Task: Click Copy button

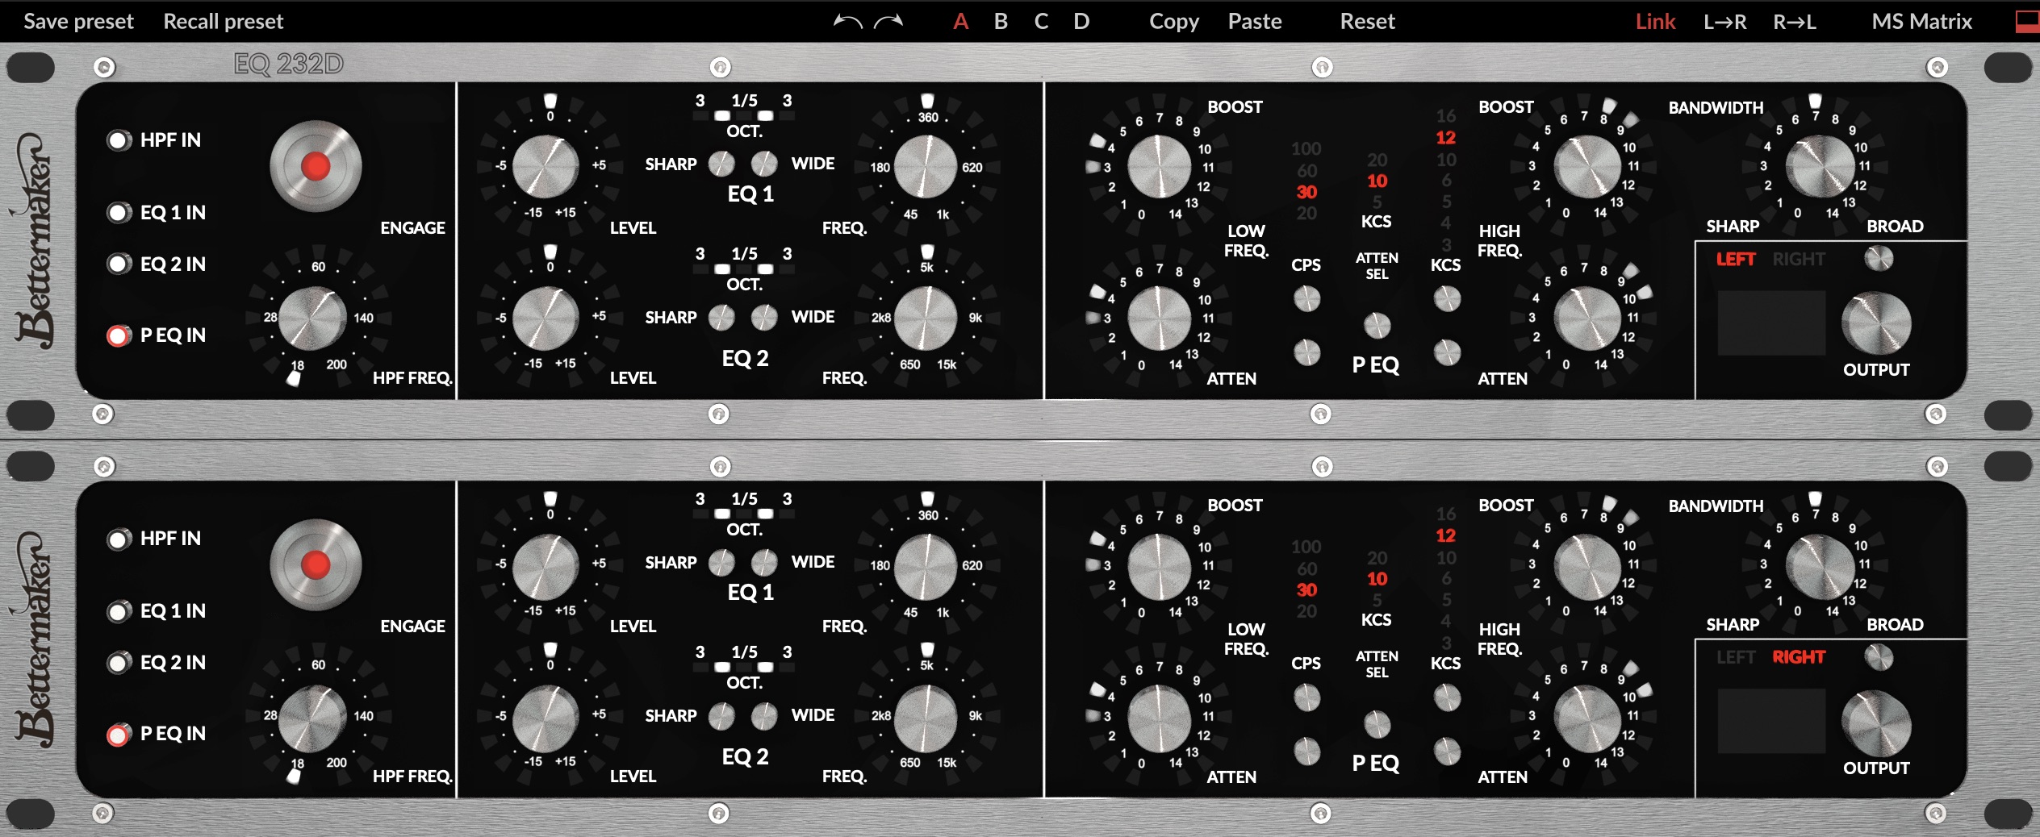Action: coord(1174,21)
